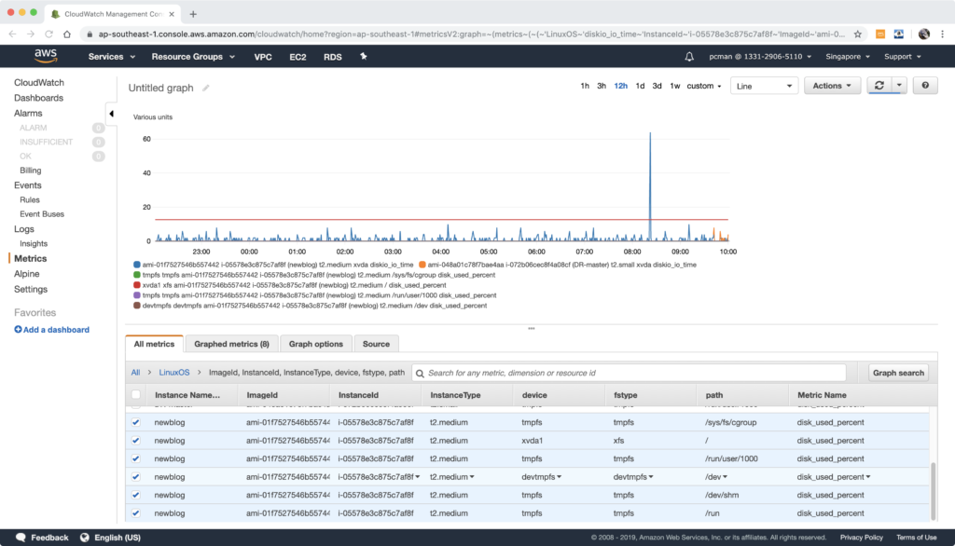Click the blue newblog diskio_io_time legend swatch
955x546 pixels.
coord(137,265)
